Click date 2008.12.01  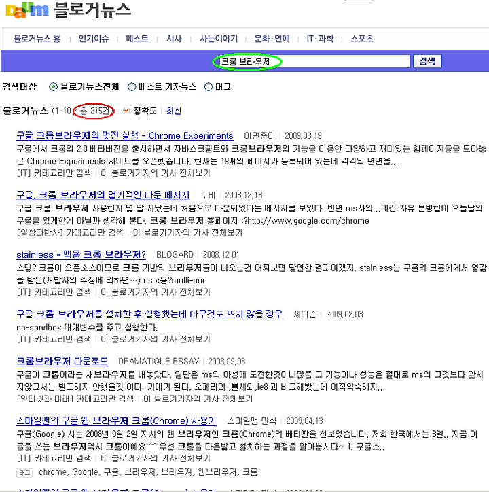pyautogui.click(x=221, y=254)
